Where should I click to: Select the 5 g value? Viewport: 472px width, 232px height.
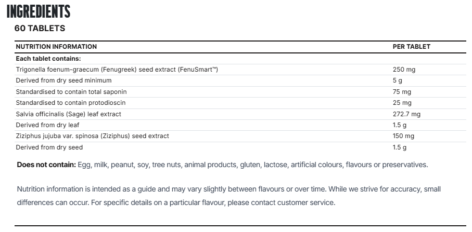coord(398,80)
